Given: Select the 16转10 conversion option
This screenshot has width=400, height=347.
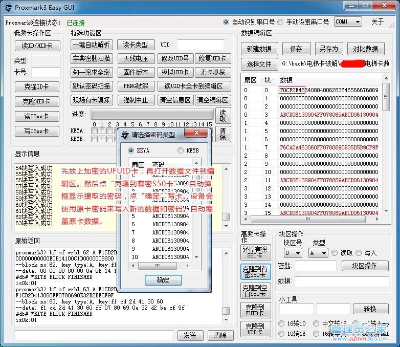Looking at the screenshot, I should click(281, 323).
